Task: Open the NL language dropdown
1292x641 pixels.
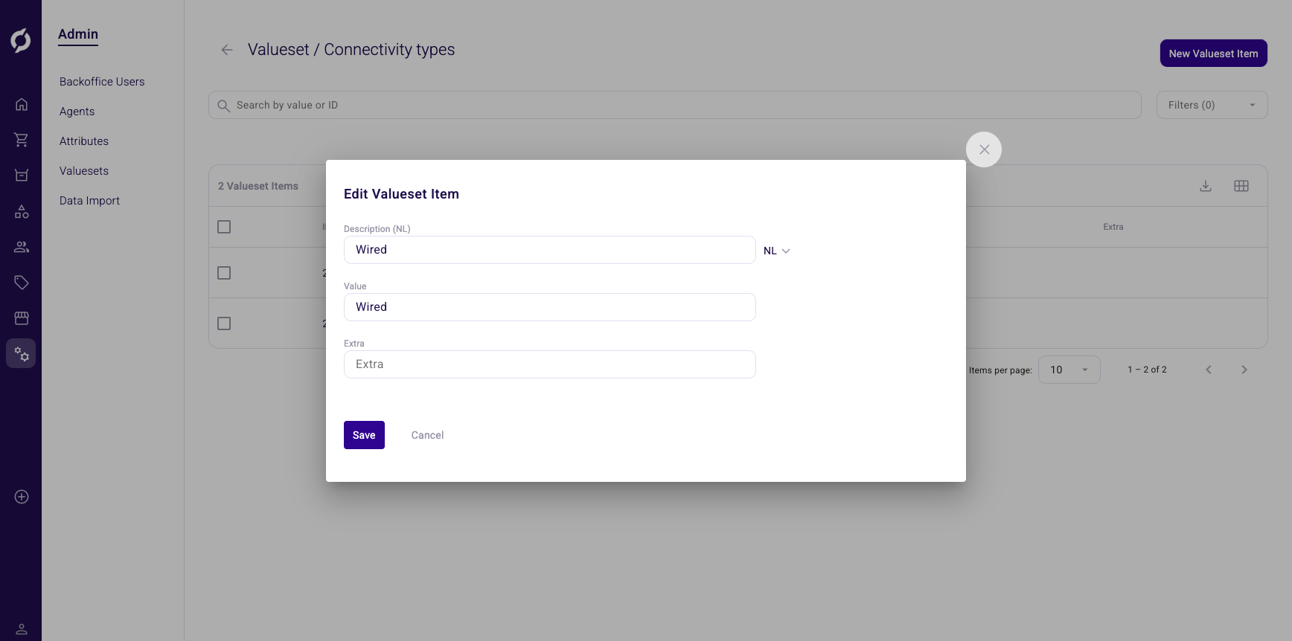Action: (x=777, y=251)
